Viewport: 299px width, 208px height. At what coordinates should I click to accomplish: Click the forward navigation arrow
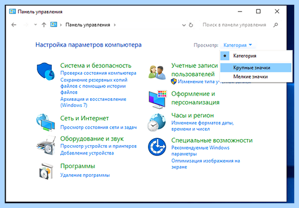26,25
